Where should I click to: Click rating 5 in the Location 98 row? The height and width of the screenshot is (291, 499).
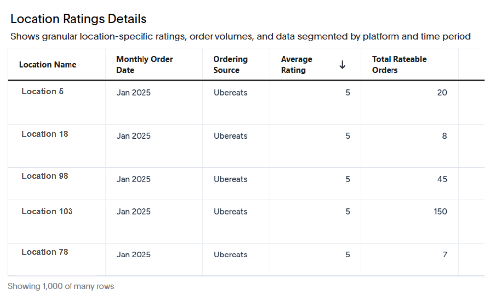[348, 179]
